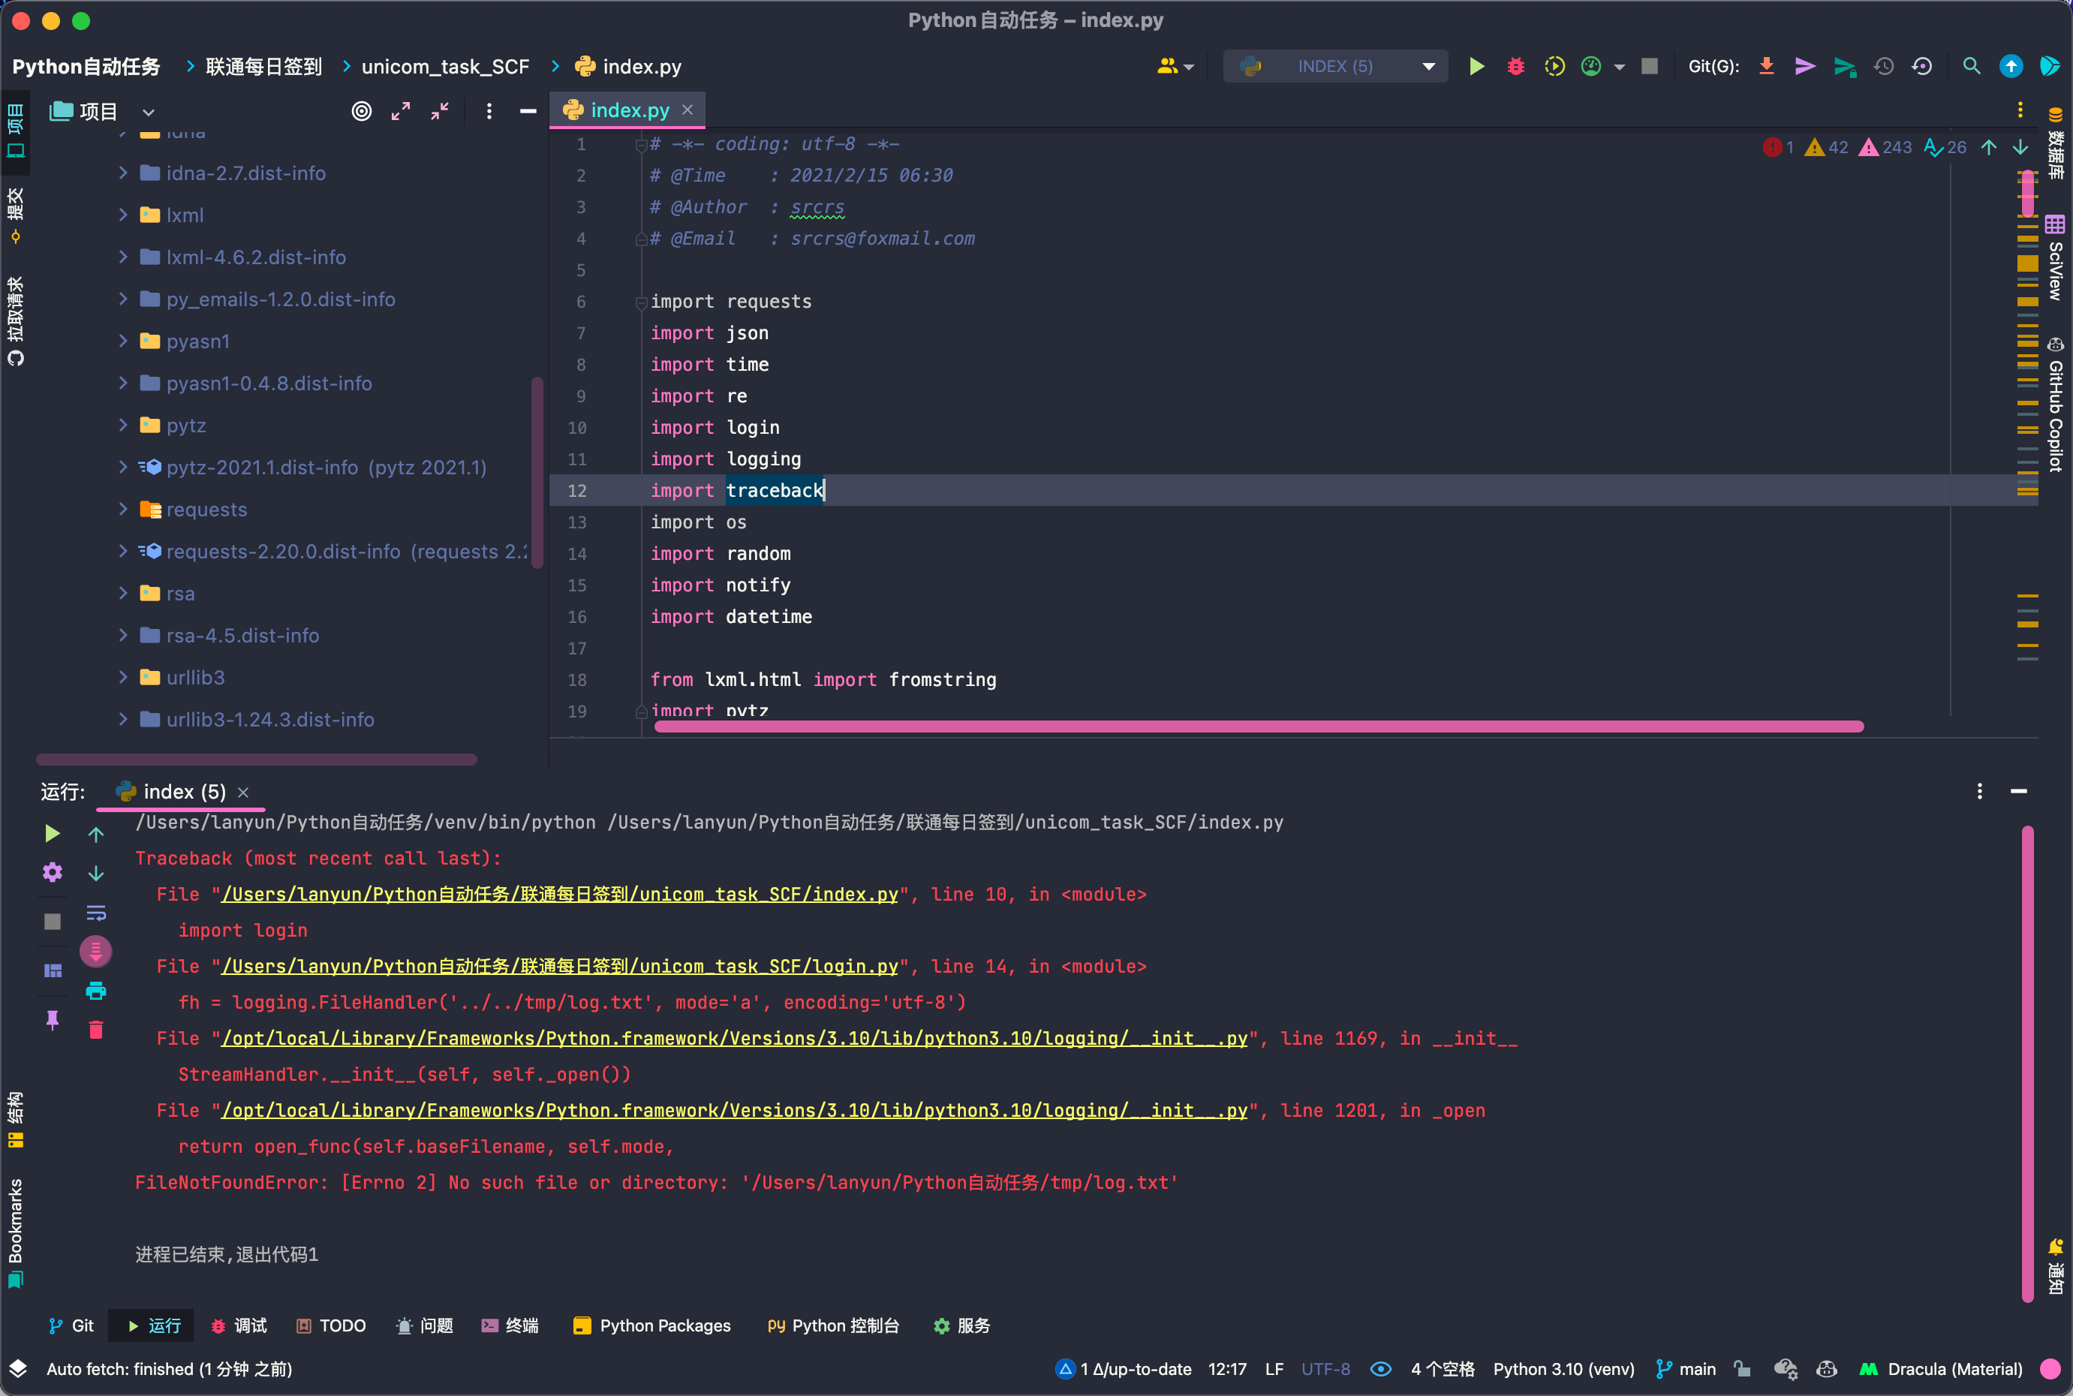2073x1396 pixels.
Task: Clear run output with trash icon
Action: click(95, 1030)
